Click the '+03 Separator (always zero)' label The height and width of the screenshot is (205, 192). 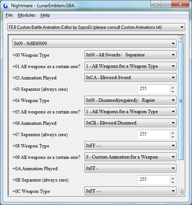tap(40, 89)
